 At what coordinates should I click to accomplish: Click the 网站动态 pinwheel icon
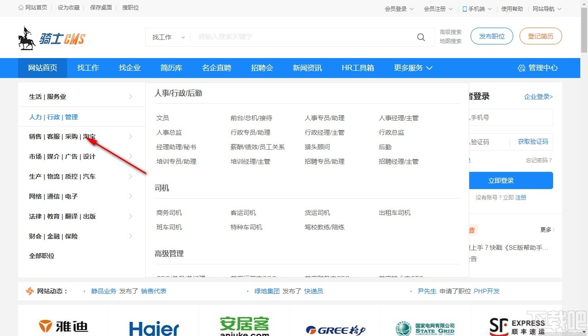30,291
